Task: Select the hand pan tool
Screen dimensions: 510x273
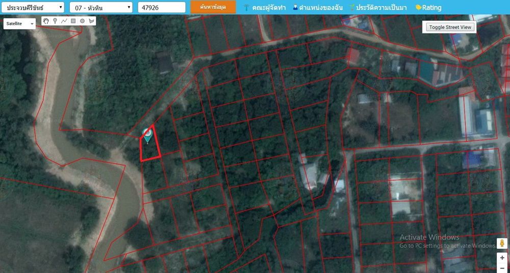Action: point(46,21)
